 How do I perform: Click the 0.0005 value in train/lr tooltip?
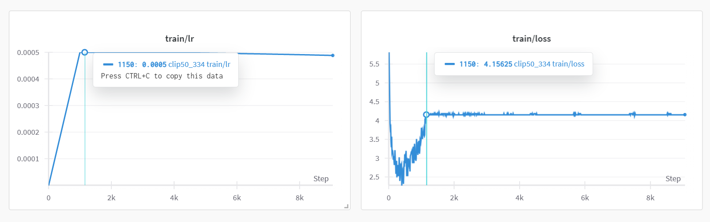coord(154,64)
